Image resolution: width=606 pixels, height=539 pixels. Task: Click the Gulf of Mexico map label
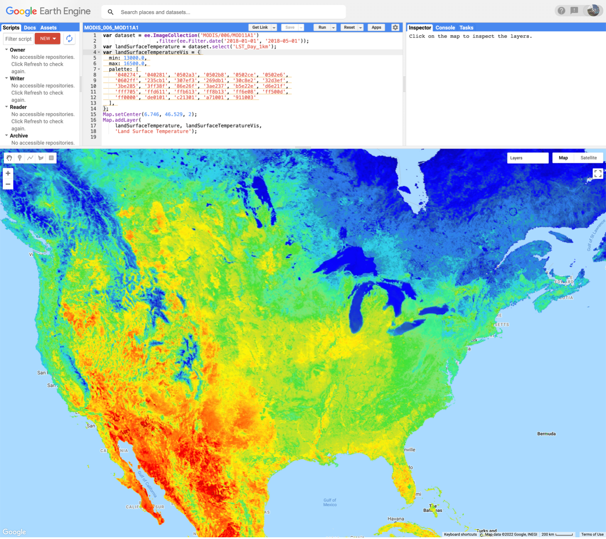[330, 503]
